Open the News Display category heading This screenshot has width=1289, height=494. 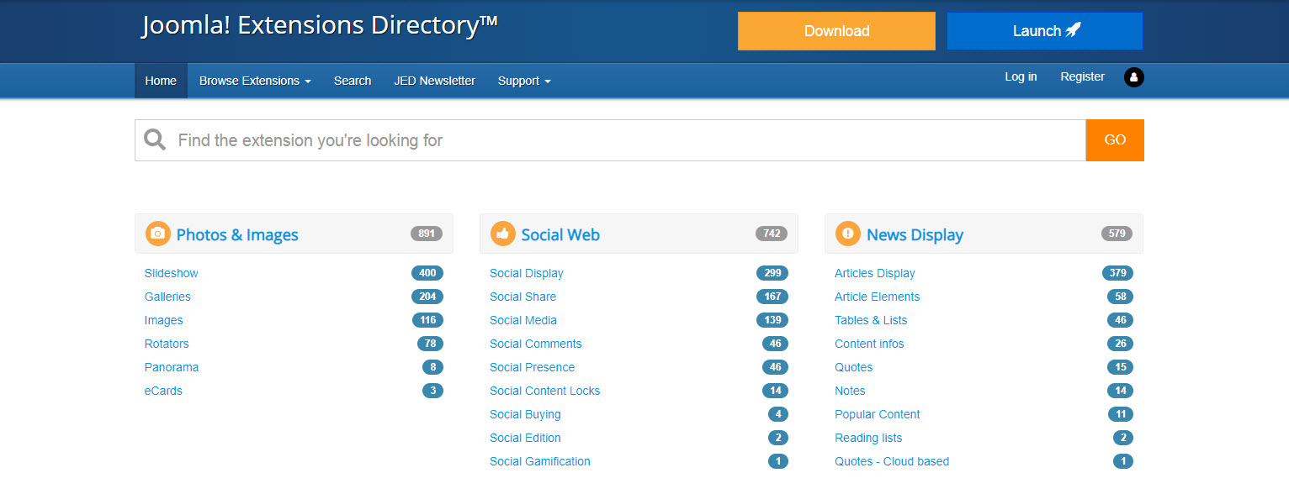click(x=915, y=234)
